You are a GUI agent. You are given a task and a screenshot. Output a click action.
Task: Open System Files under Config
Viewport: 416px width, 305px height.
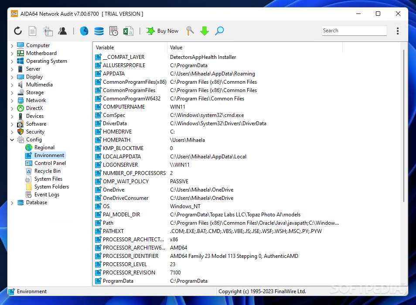[x=48, y=178]
